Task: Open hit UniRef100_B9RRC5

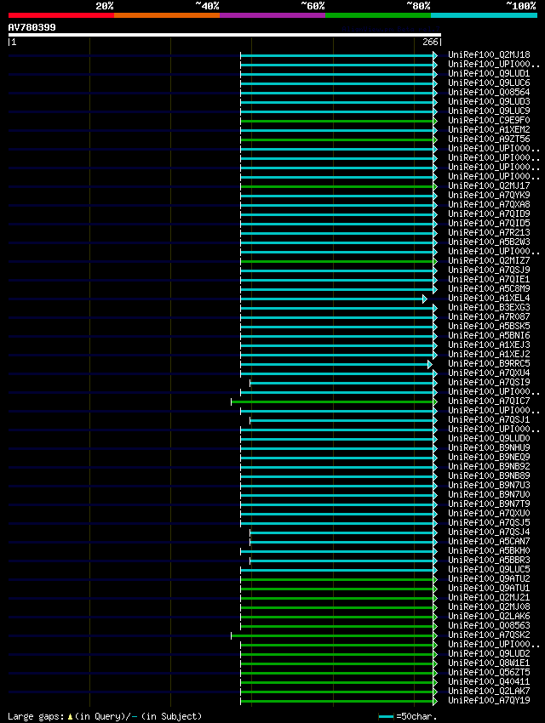Action: pos(489,364)
